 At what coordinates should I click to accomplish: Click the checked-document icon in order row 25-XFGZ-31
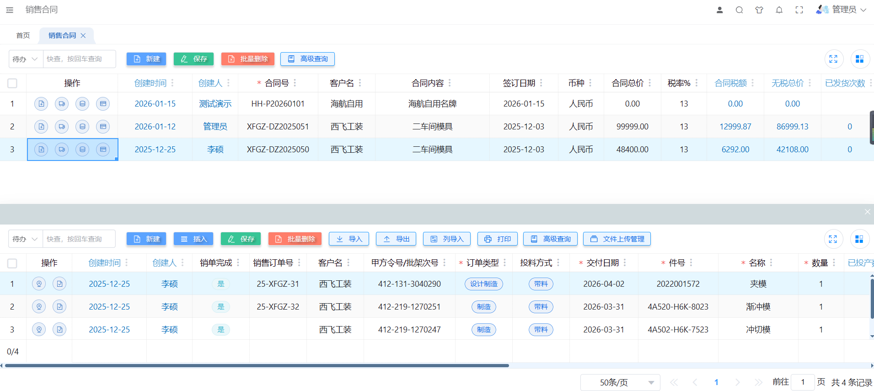coord(59,284)
